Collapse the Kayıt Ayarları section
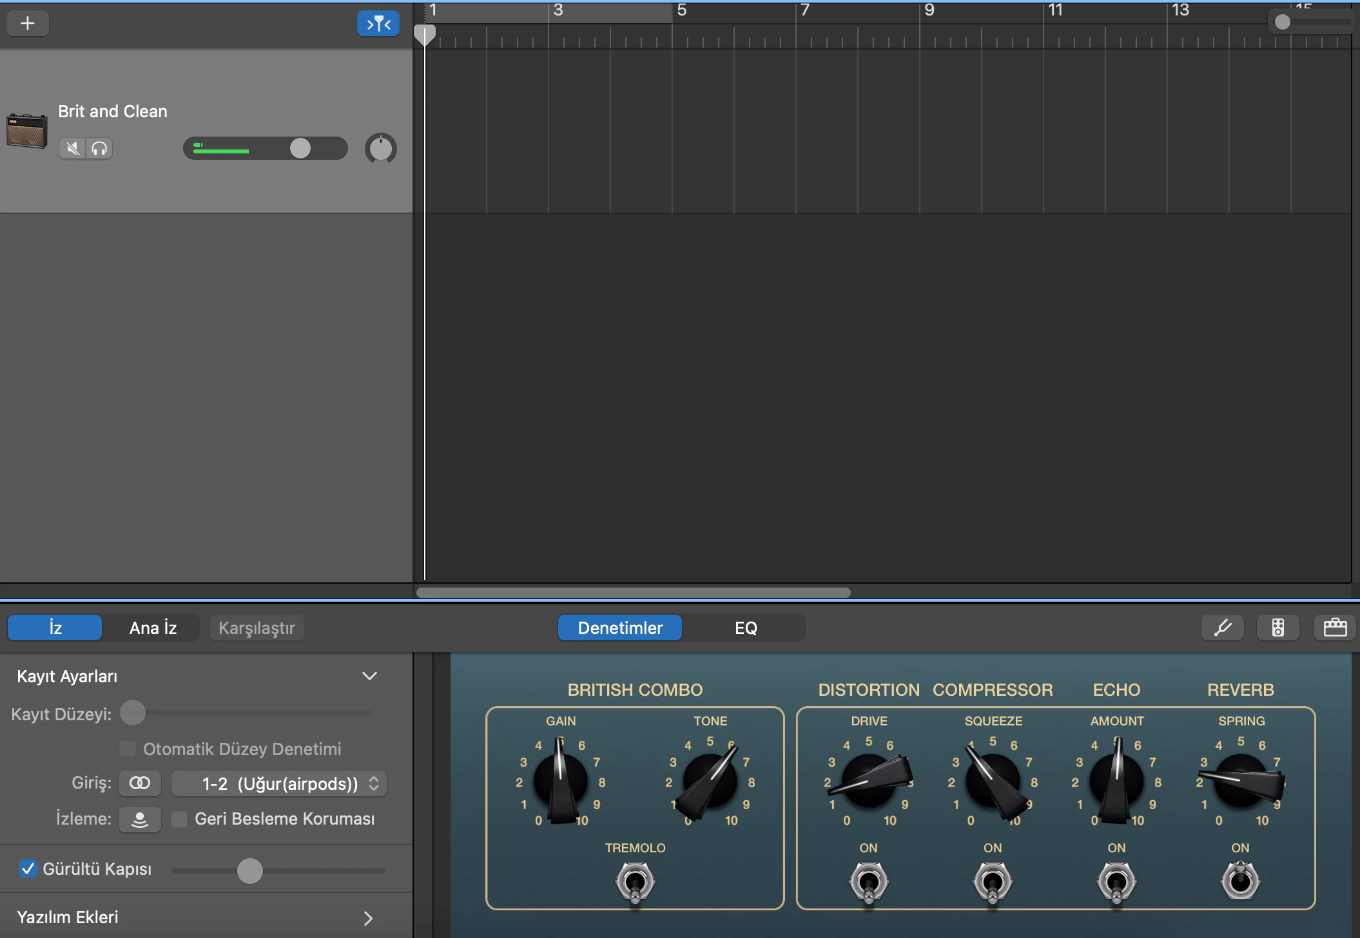 (369, 676)
